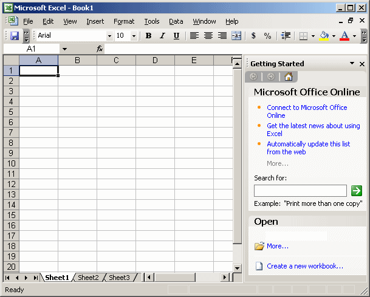Expand Formatting toolbar options chevron
The image size is (370, 297).
pyautogui.click(x=364, y=36)
